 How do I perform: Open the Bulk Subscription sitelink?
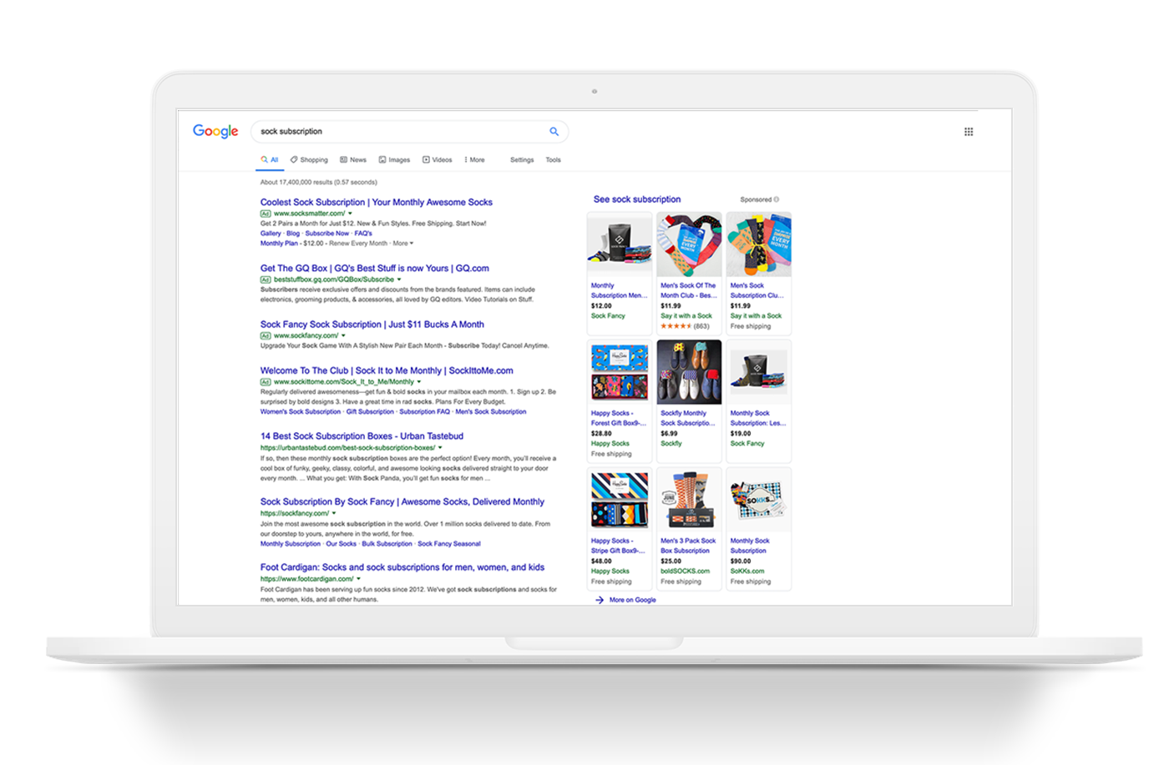(x=387, y=544)
